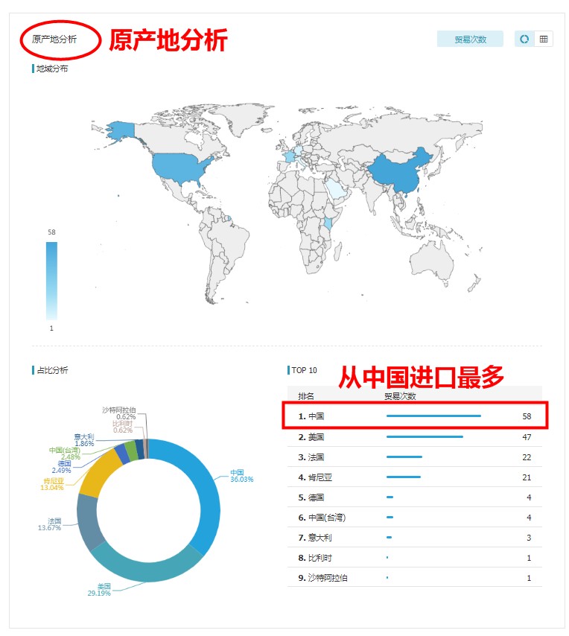Click the 排名 column header
Image resolution: width=569 pixels, height=636 pixels.
[306, 396]
